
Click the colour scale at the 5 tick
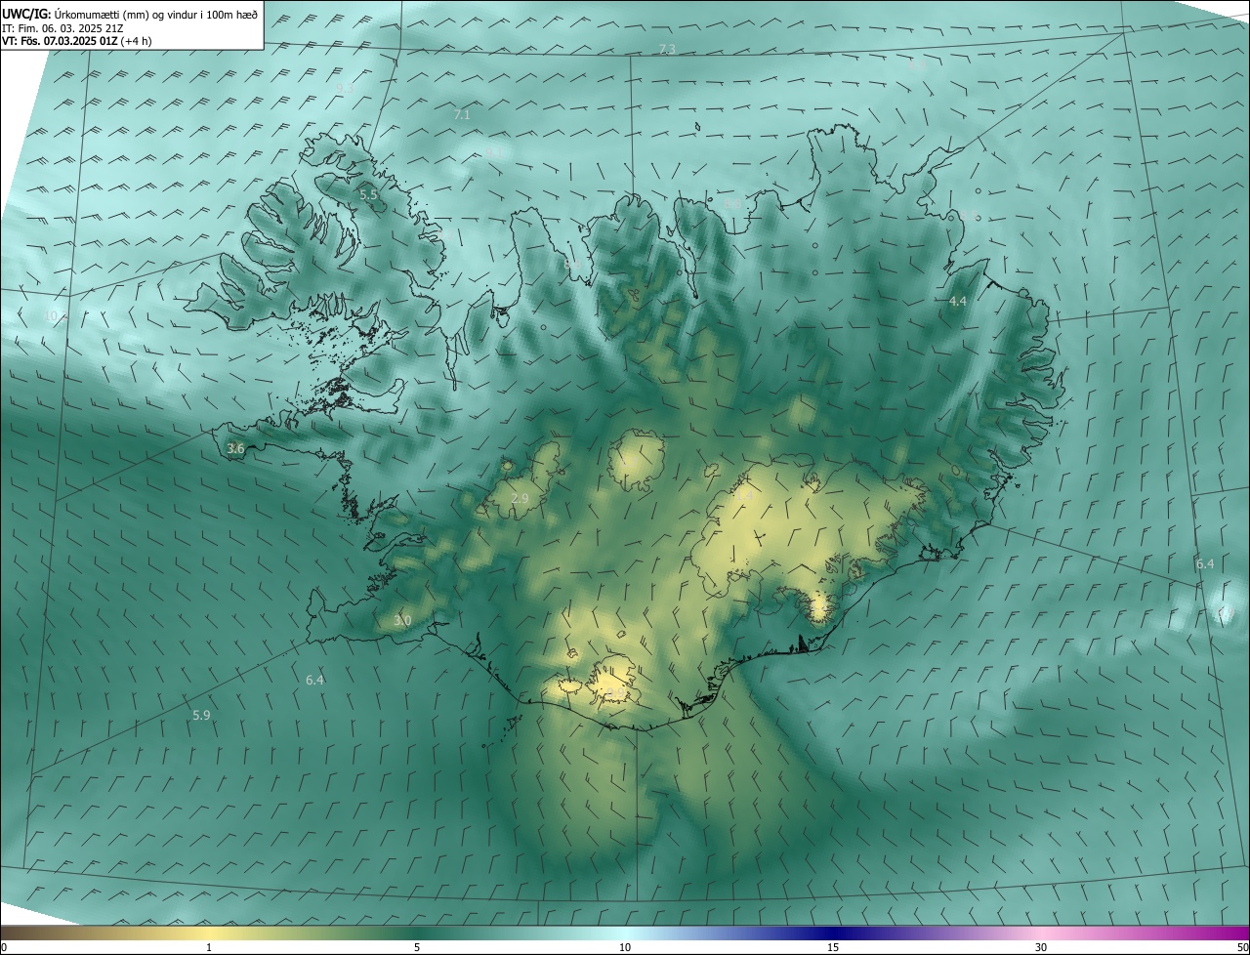[x=417, y=947]
